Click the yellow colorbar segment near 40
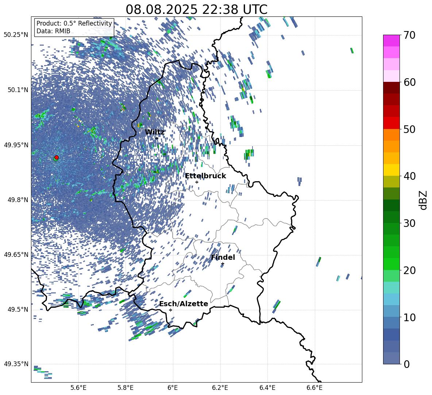The width and height of the screenshot is (432, 395). click(391, 170)
